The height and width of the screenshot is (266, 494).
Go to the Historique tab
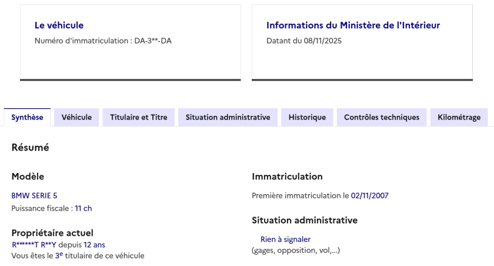coord(307,117)
